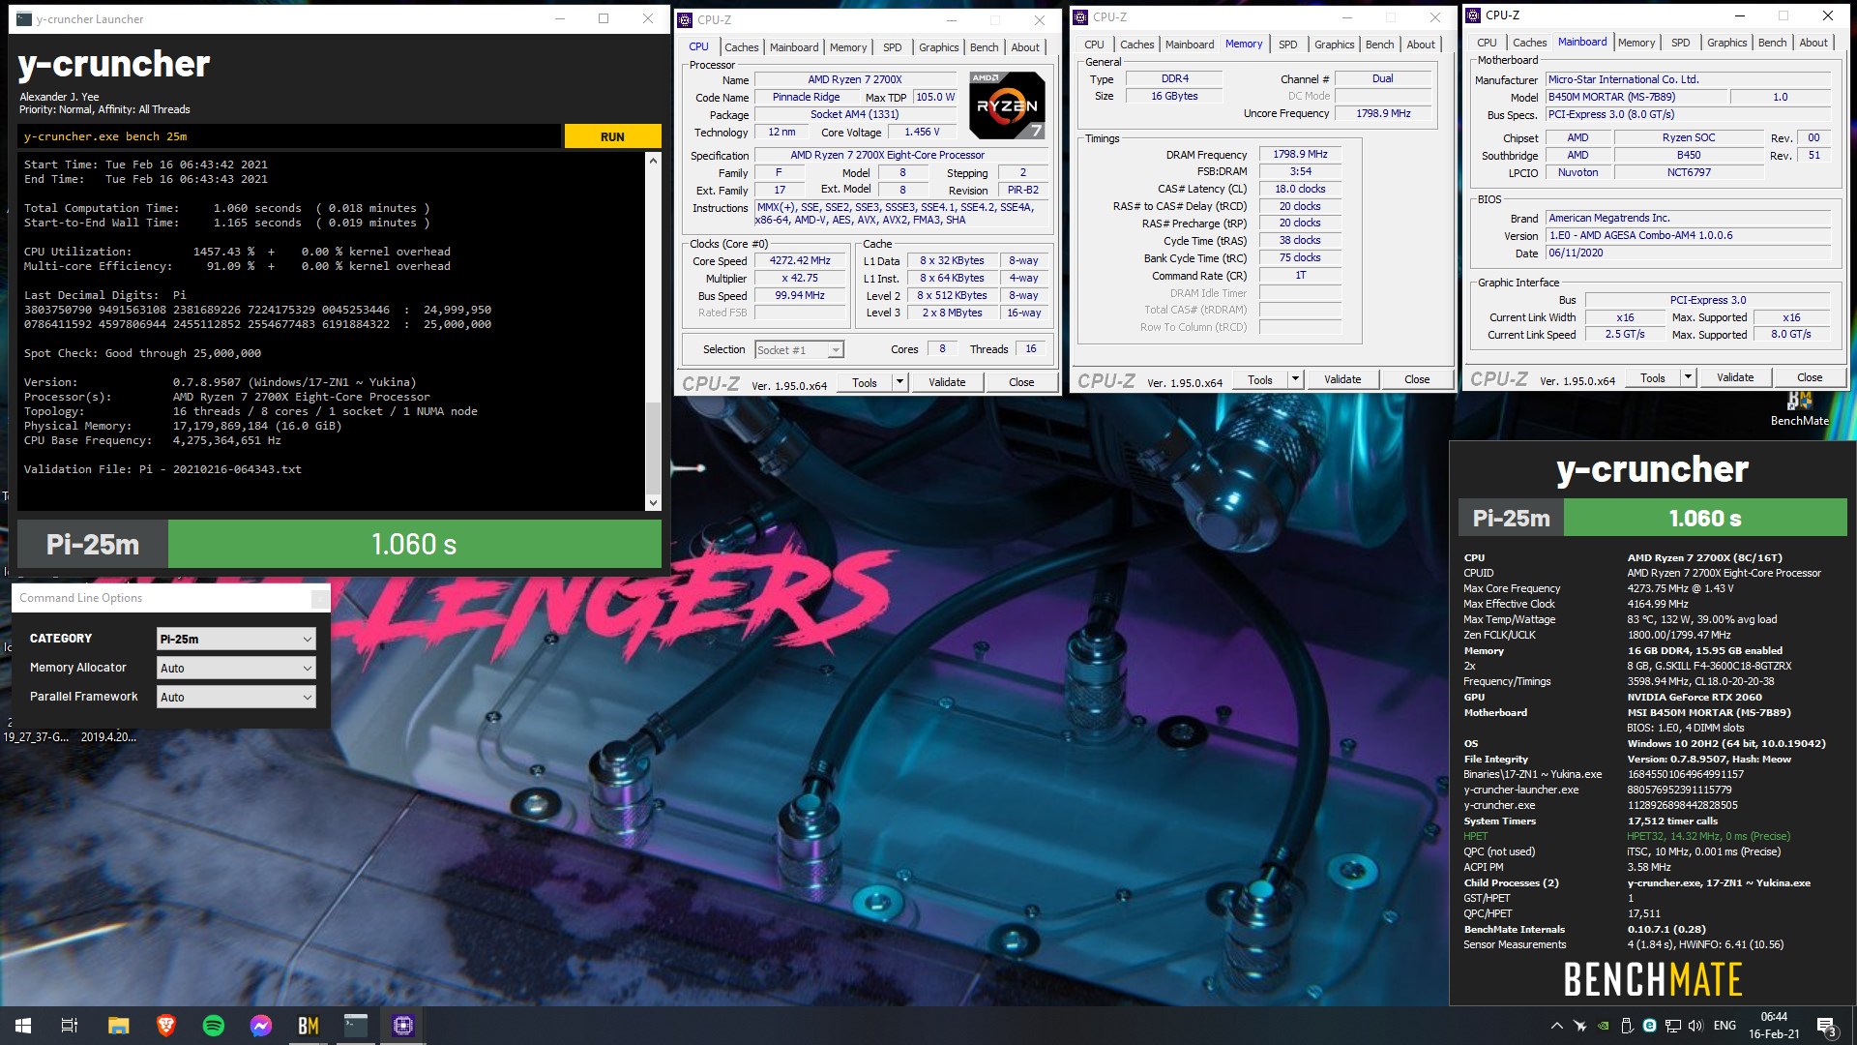Open Messenger from the taskbar
The height and width of the screenshot is (1045, 1857).
(x=261, y=1026)
